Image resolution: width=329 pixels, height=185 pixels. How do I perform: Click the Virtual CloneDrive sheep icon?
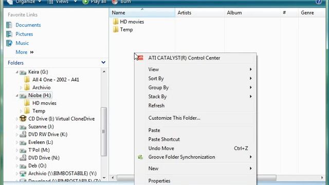pos(23,119)
